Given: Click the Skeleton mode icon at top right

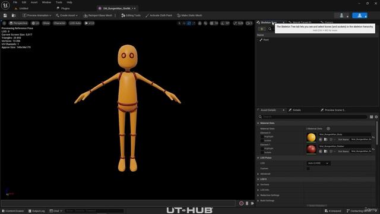Looking at the screenshot, I should point(341,15).
